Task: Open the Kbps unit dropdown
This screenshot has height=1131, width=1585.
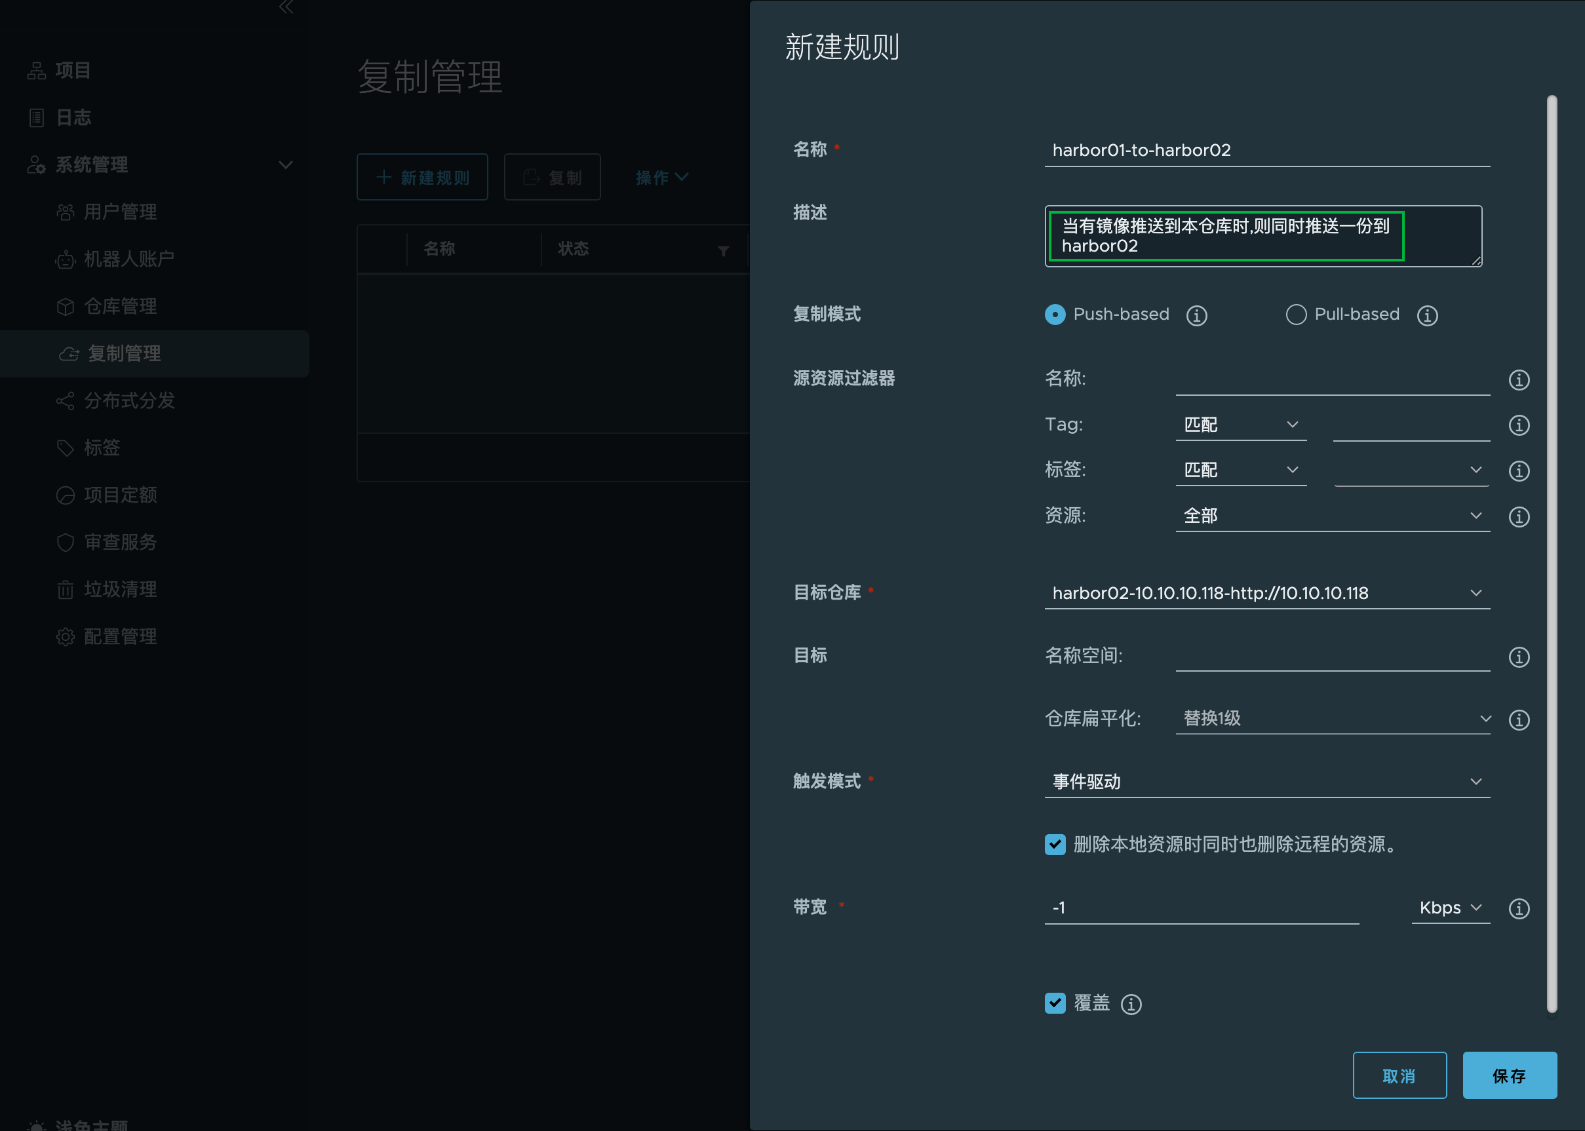Action: pyautogui.click(x=1451, y=908)
